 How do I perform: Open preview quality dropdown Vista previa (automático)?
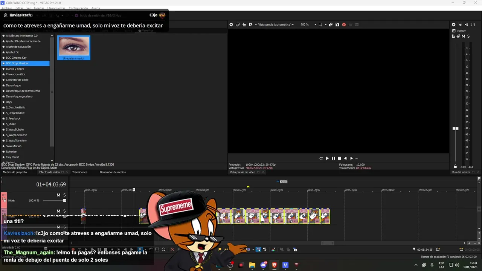(x=276, y=24)
